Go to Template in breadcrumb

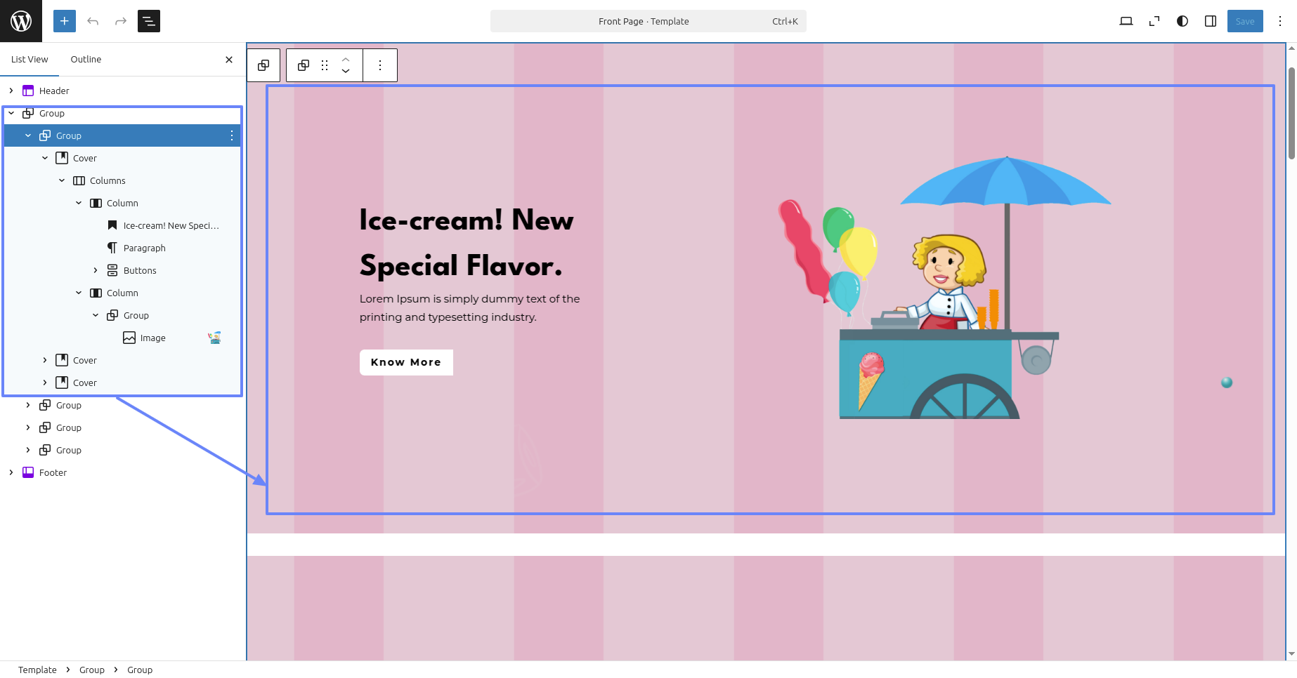click(x=37, y=670)
